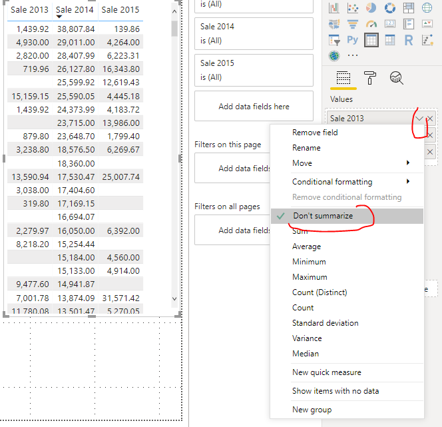Open the Analytics magnifier tab

pos(396,78)
